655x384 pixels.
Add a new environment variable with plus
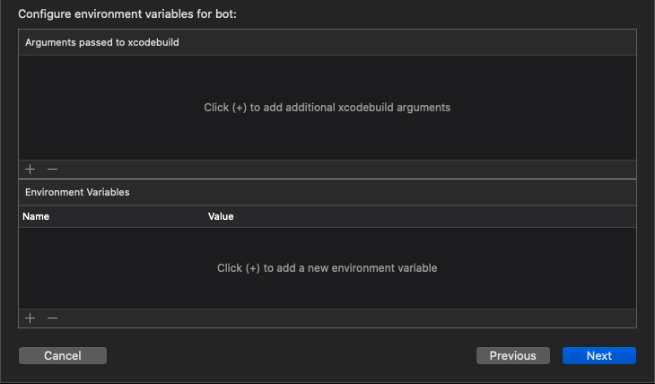pos(31,319)
